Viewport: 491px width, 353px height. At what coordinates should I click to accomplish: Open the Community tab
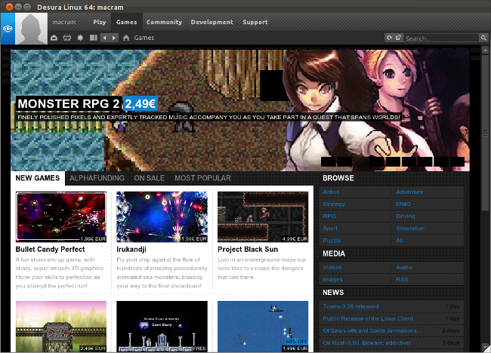164,22
